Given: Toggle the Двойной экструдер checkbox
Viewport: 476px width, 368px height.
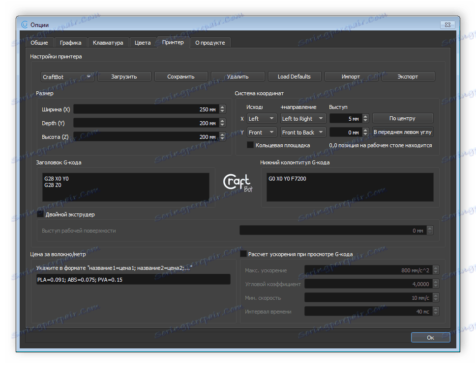Looking at the screenshot, I should coord(41,214).
